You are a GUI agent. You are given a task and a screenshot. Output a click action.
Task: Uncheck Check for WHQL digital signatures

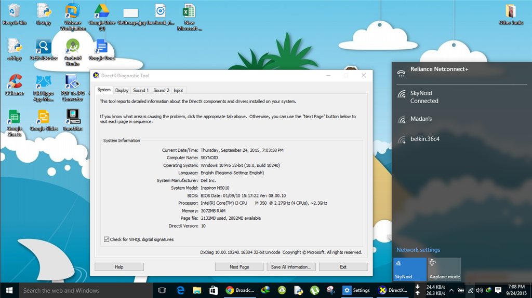(107, 239)
